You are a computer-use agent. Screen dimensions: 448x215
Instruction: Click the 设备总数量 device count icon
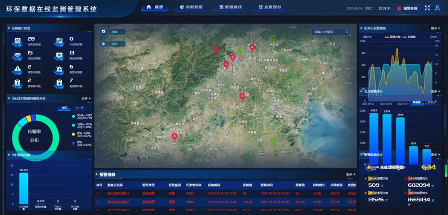coord(18,41)
